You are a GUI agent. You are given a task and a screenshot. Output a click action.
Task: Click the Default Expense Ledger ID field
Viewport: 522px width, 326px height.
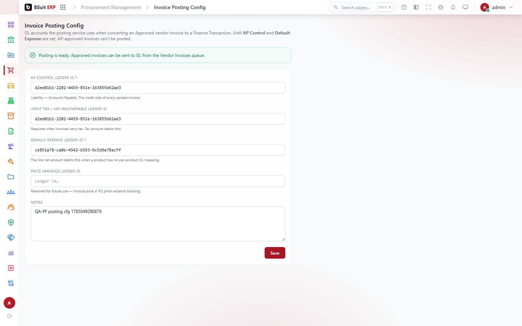158,150
